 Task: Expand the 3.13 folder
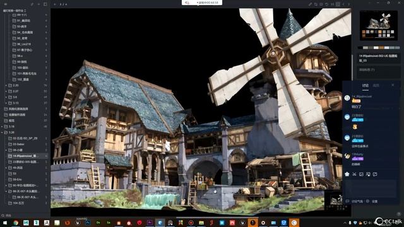6,103
